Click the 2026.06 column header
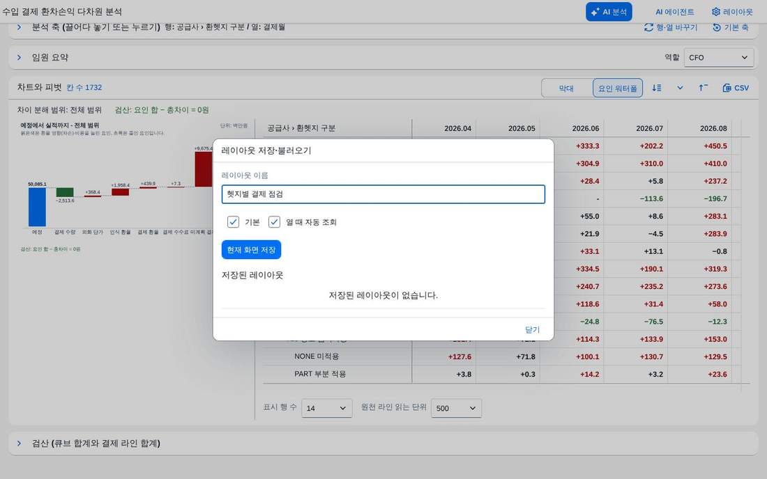This screenshot has width=767, height=479. click(x=586, y=128)
